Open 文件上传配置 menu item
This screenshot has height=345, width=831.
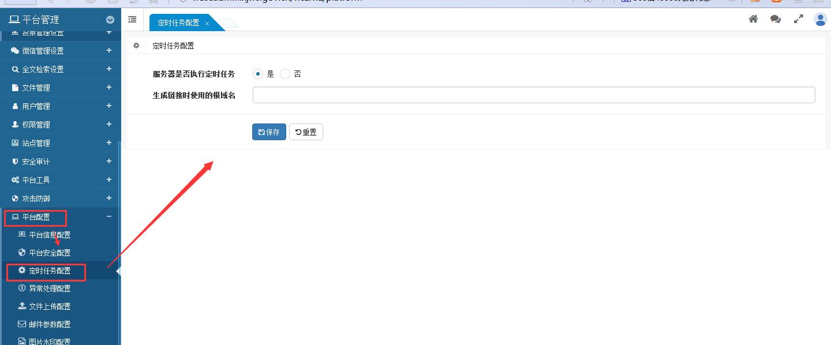(50, 306)
